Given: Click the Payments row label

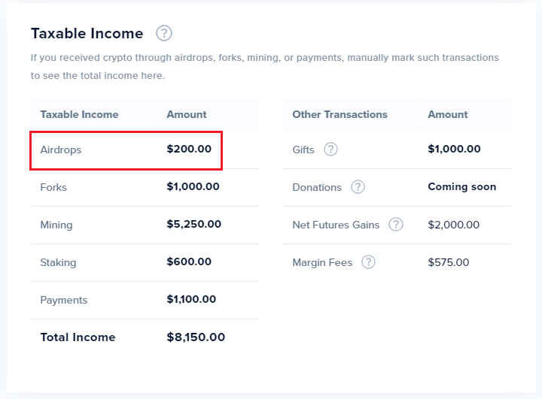Looking at the screenshot, I should click(x=64, y=300).
